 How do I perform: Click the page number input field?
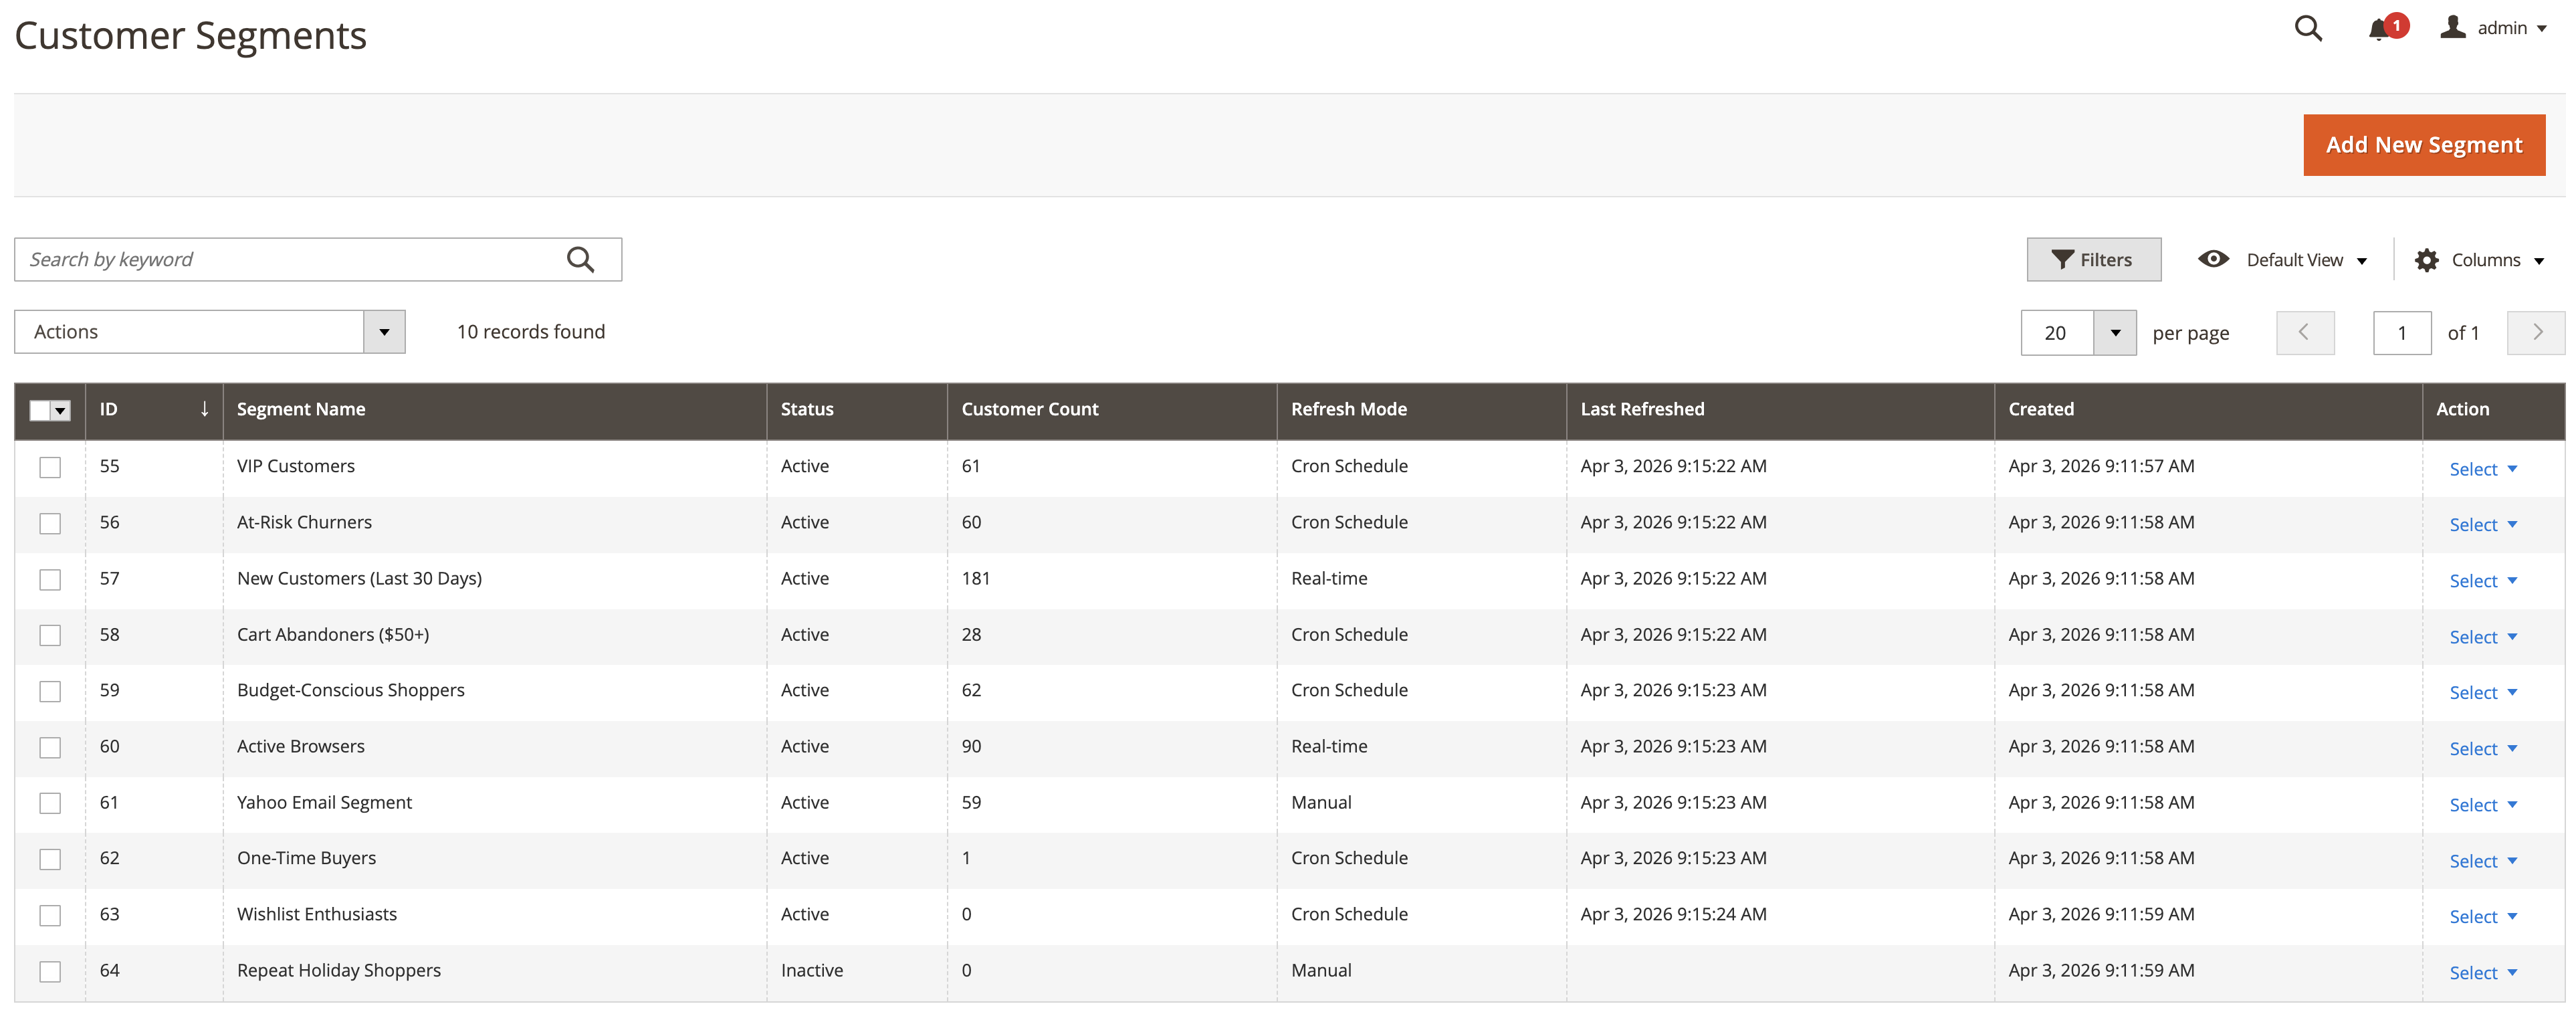coord(2402,332)
